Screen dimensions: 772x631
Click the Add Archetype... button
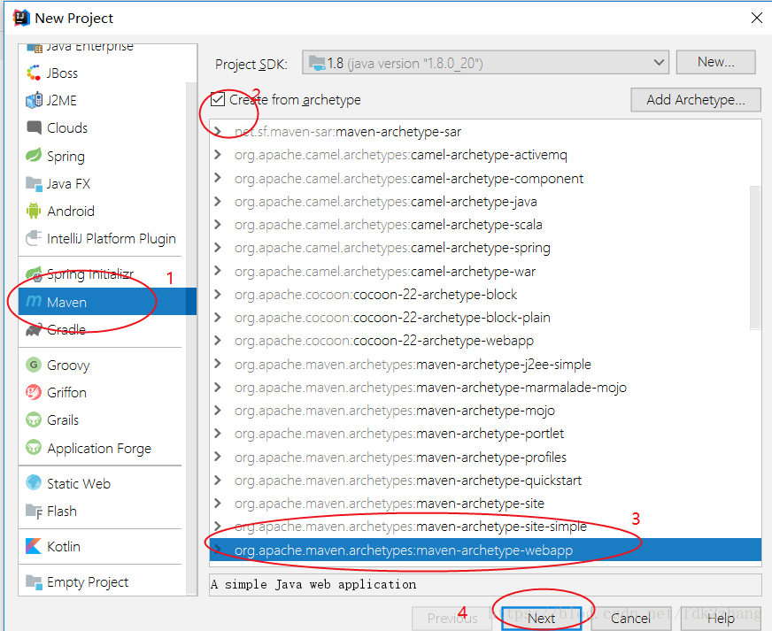(696, 100)
